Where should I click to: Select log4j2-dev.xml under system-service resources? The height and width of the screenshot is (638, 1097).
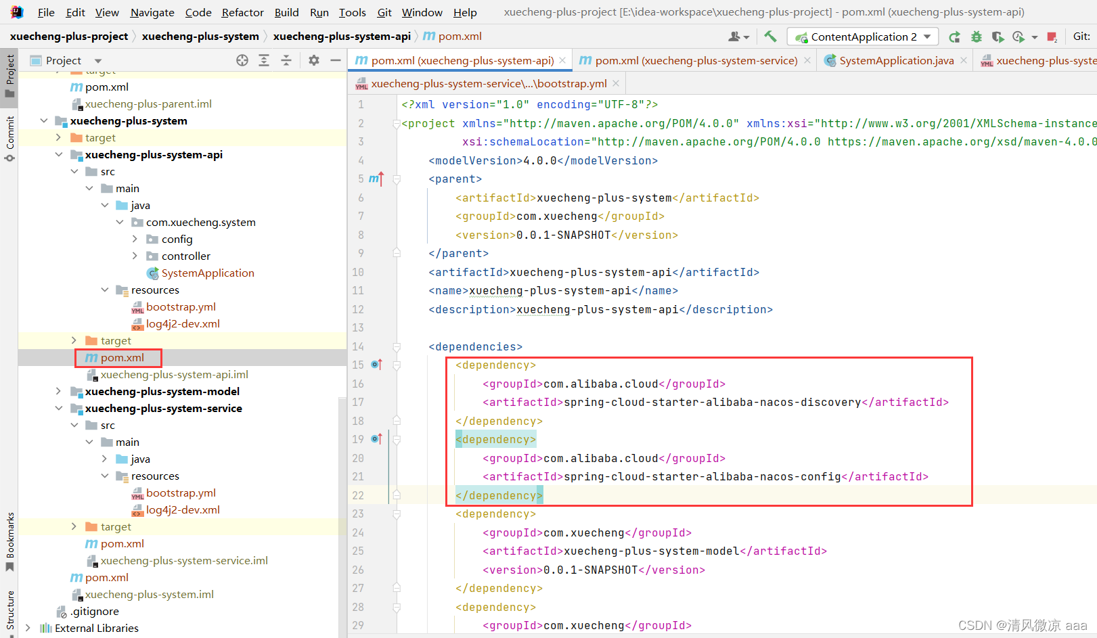click(183, 509)
